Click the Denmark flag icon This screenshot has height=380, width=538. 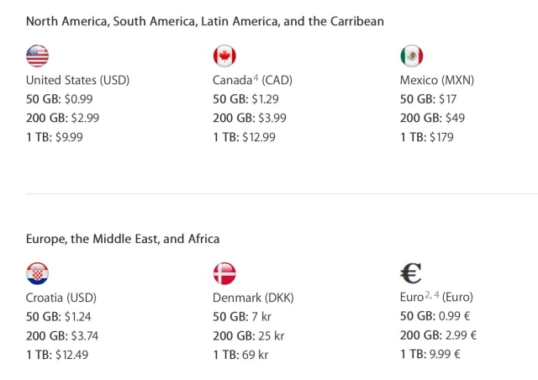click(224, 273)
